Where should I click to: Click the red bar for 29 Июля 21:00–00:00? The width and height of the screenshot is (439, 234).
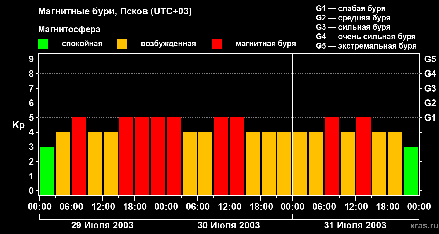[158, 156]
